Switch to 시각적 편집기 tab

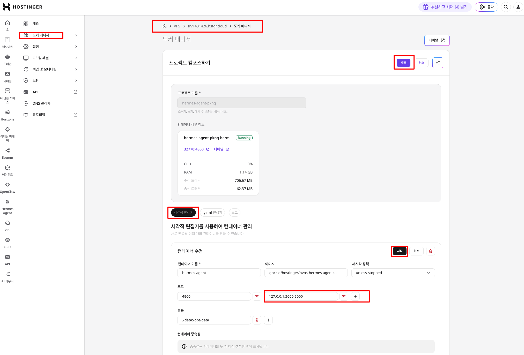pyautogui.click(x=183, y=213)
